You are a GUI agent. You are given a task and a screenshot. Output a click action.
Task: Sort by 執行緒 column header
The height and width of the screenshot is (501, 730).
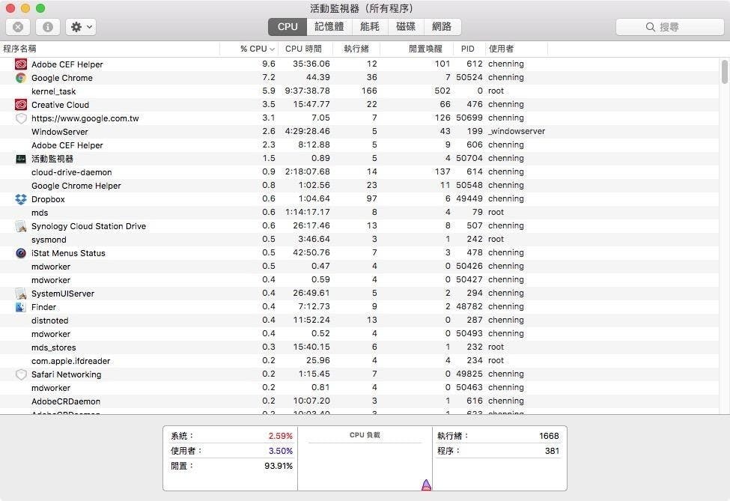pos(356,49)
